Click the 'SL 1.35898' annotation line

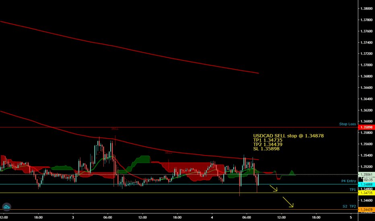point(266,149)
